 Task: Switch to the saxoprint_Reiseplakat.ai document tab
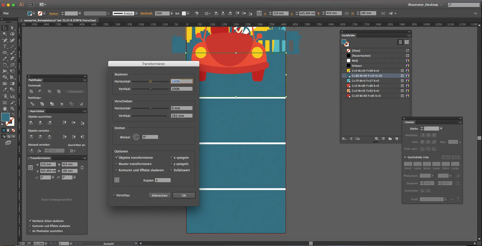60,20
